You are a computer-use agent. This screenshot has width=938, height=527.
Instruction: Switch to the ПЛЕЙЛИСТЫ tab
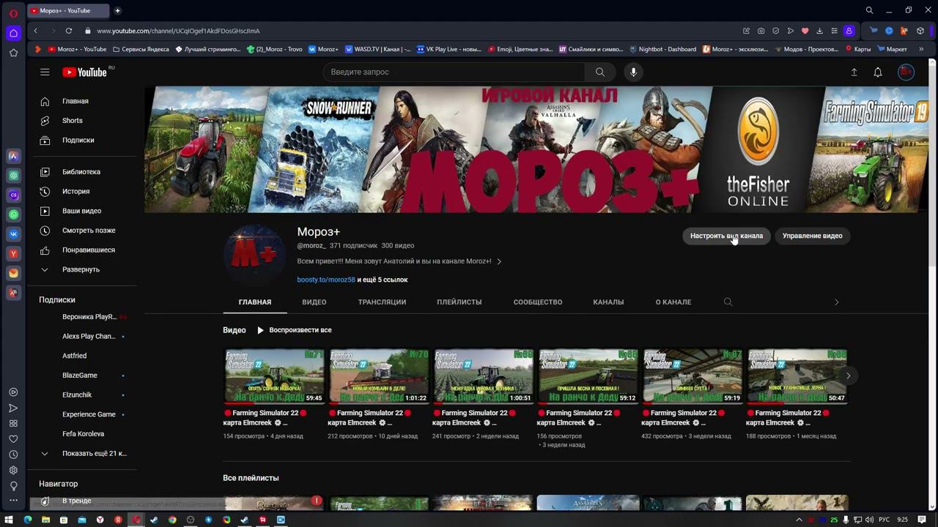459,302
